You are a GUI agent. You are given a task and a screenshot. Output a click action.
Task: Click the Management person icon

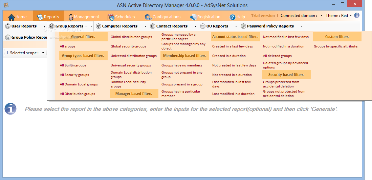tap(71, 17)
